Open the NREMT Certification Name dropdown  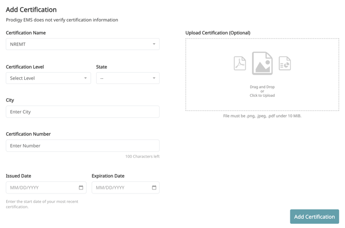coord(77,44)
